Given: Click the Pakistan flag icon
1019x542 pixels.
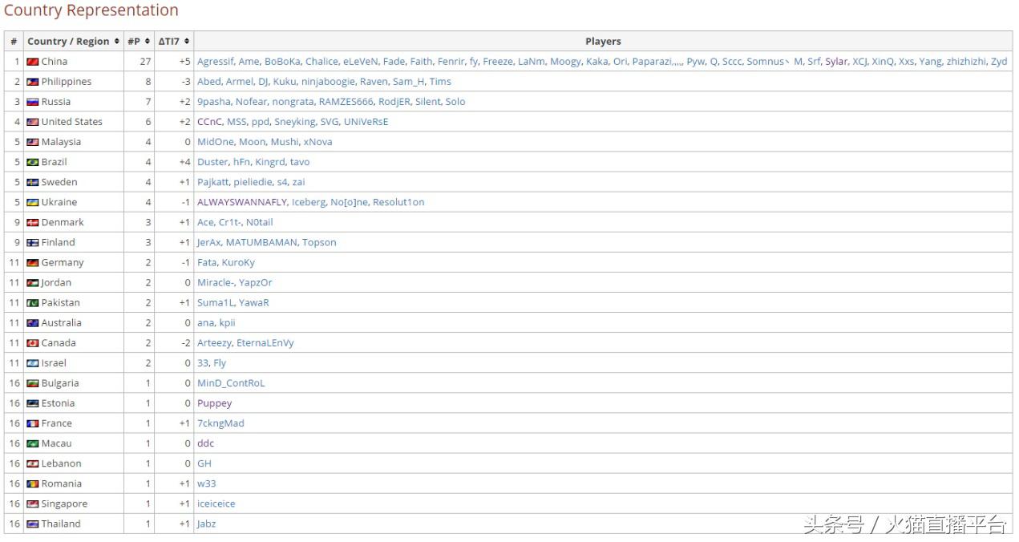Looking at the screenshot, I should 33,302.
